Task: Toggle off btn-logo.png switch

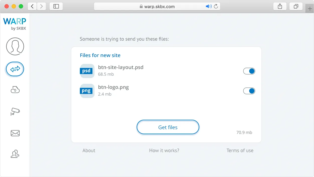Action: coord(249,91)
